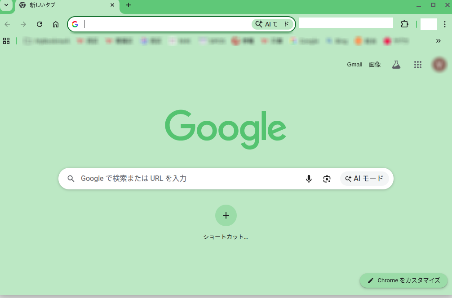Open Google Lens image search icon
Viewport: 452px width, 298px height.
[x=327, y=179]
